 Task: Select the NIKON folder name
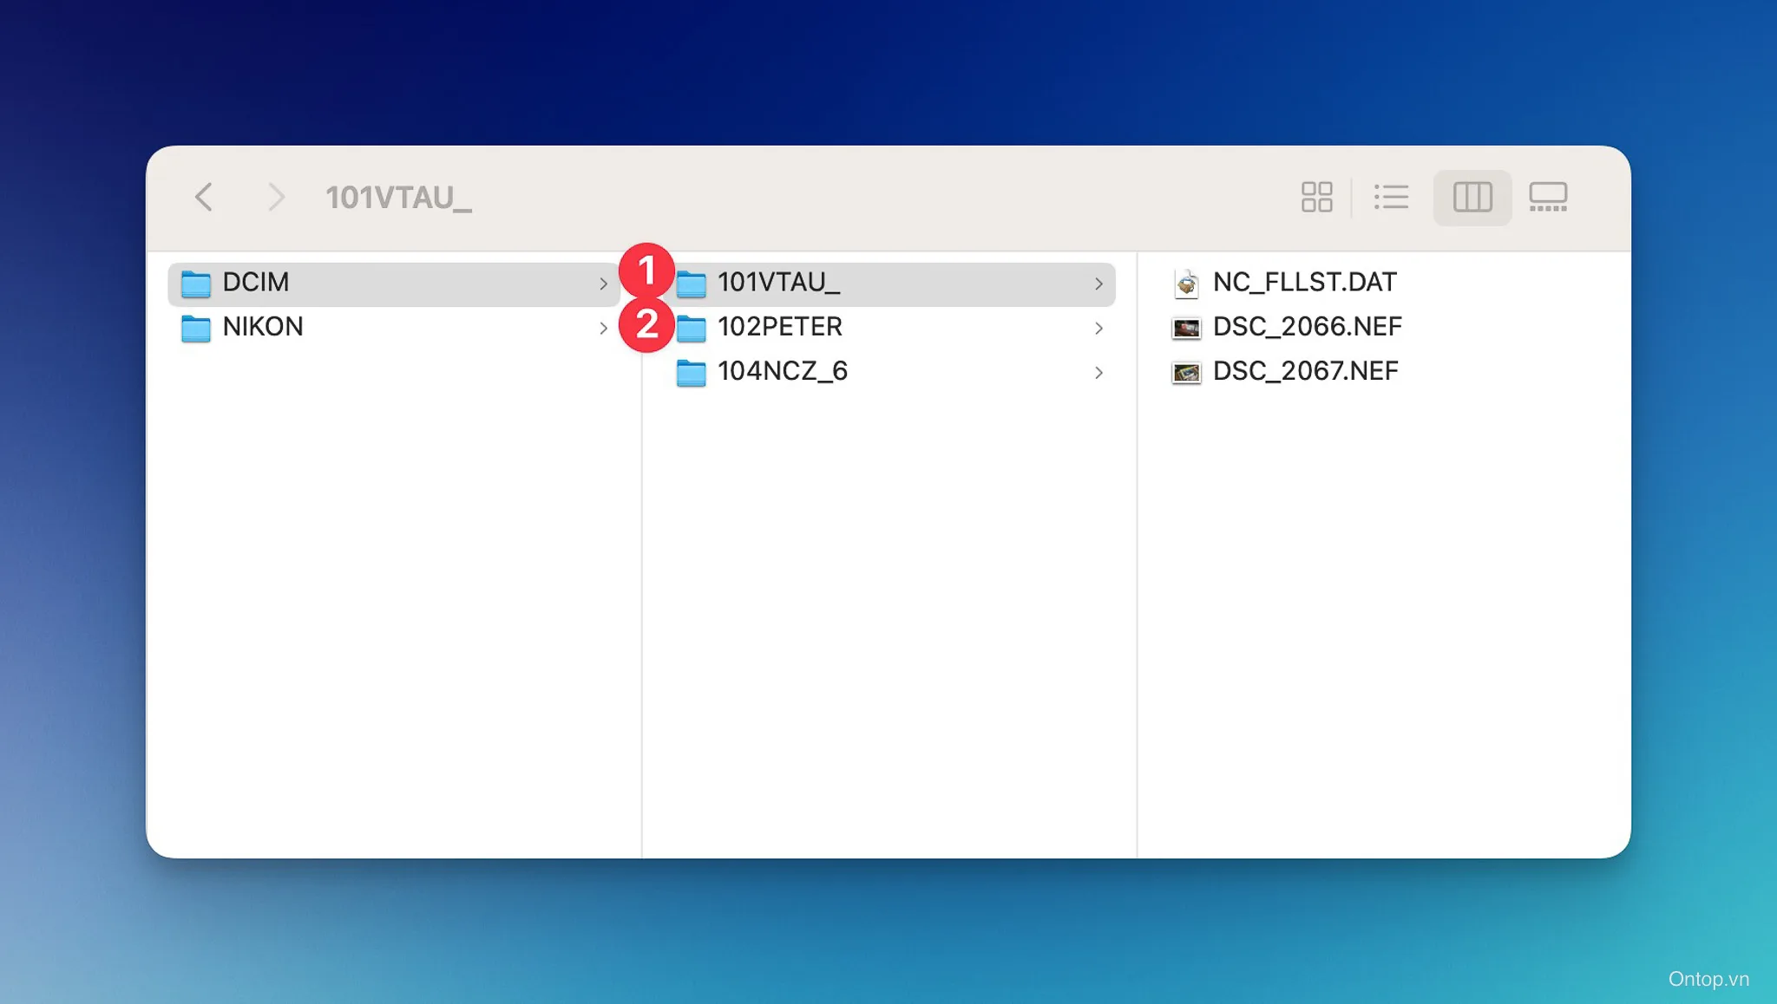tap(263, 326)
